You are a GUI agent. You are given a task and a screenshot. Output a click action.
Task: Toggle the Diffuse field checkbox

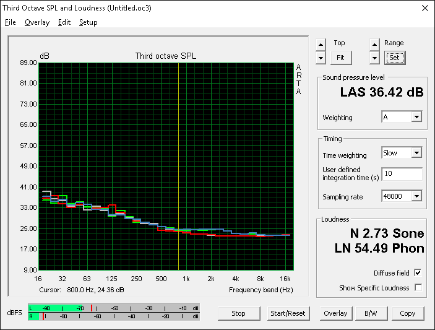point(418,273)
